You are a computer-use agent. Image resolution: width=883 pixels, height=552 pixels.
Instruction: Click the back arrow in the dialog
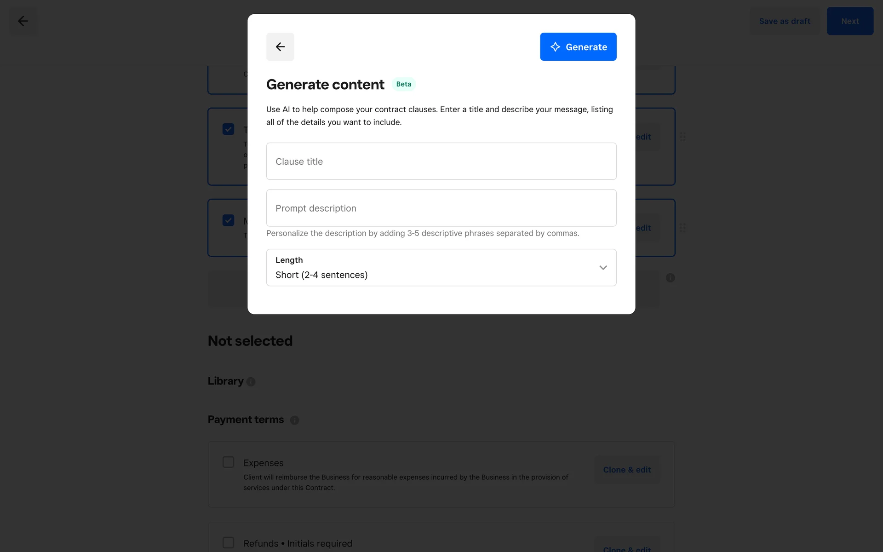pos(280,46)
